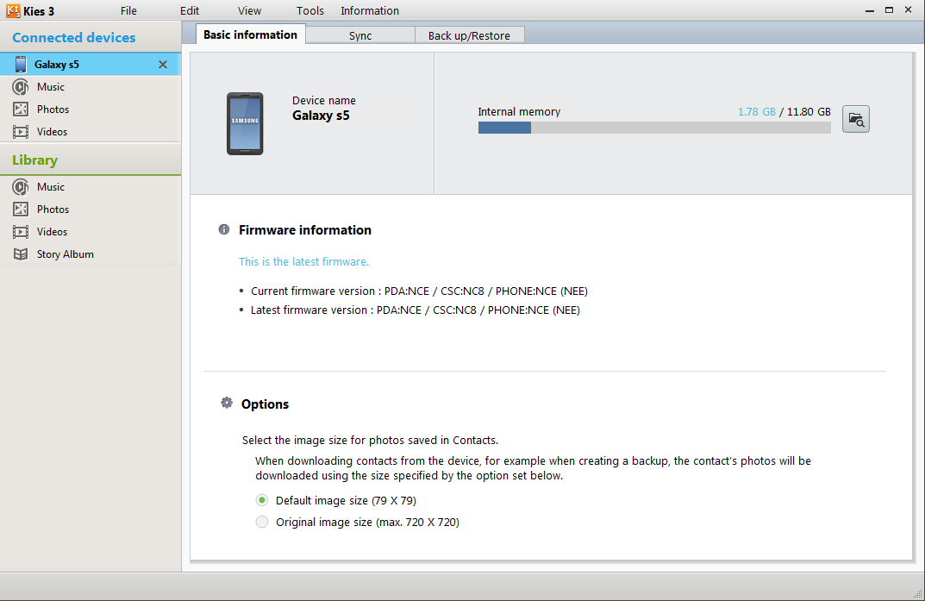Open the View menu
The width and height of the screenshot is (925, 601).
coord(249,10)
